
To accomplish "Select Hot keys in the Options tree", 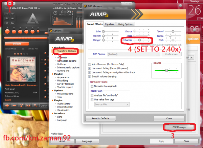I will [62, 64].
